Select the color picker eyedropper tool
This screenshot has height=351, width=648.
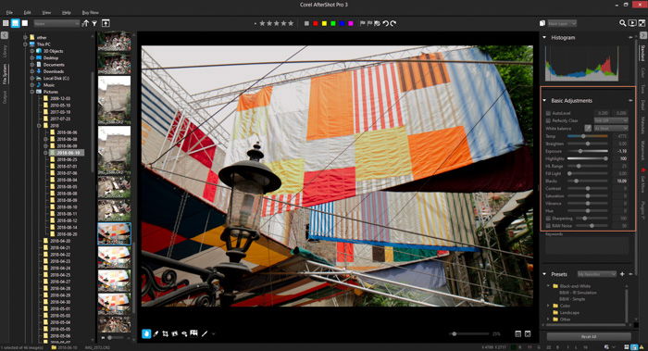[156, 333]
